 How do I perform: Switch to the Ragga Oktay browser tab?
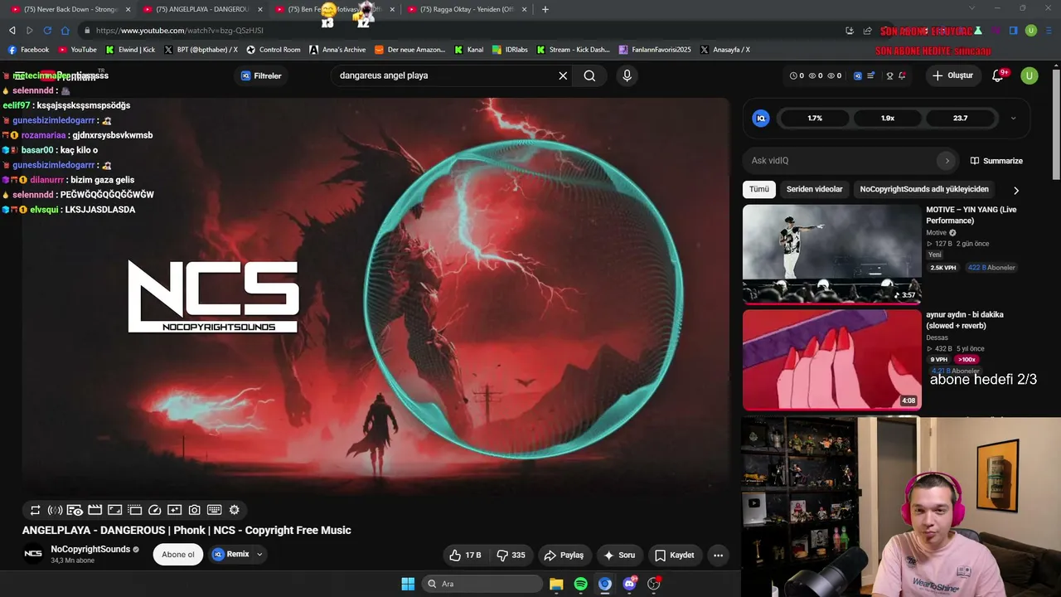click(x=468, y=9)
